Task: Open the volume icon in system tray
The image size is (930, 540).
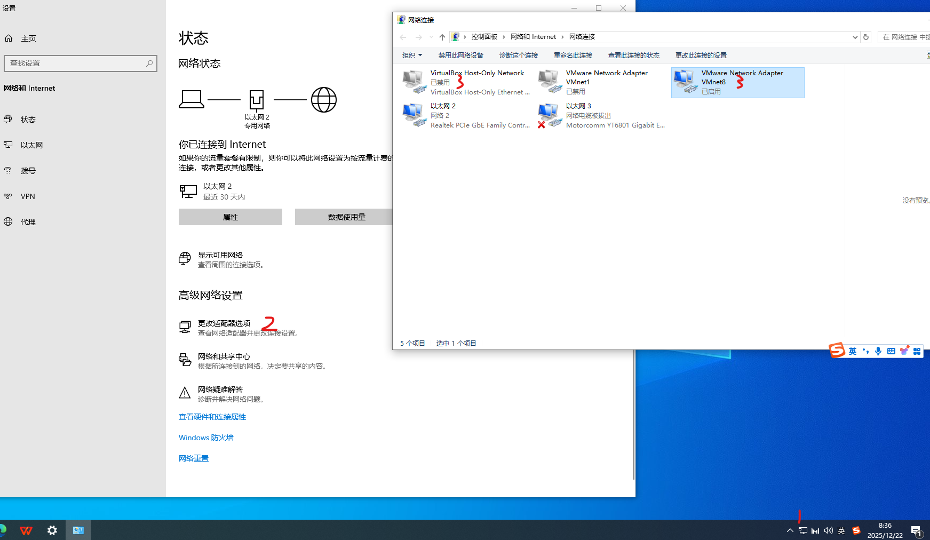Action: click(x=828, y=530)
